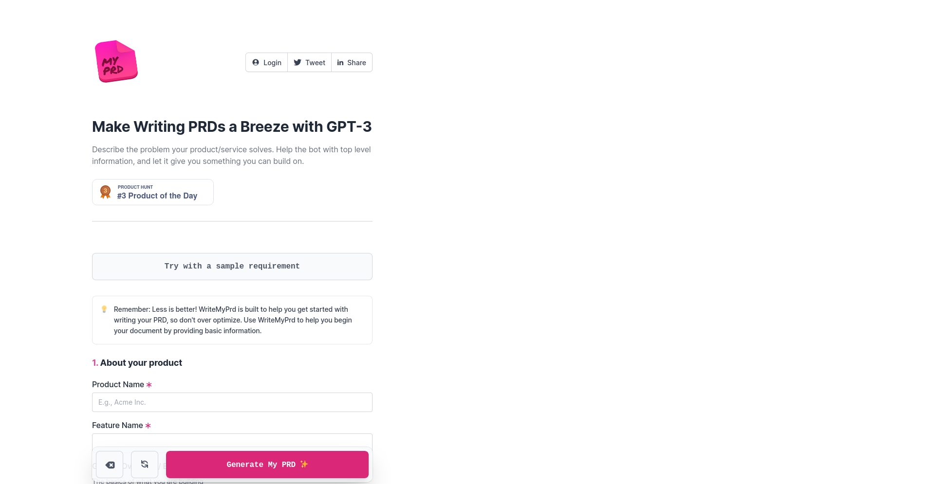Viewport: 935px width, 484px height.
Task: Open the Login option
Action: pos(267,62)
